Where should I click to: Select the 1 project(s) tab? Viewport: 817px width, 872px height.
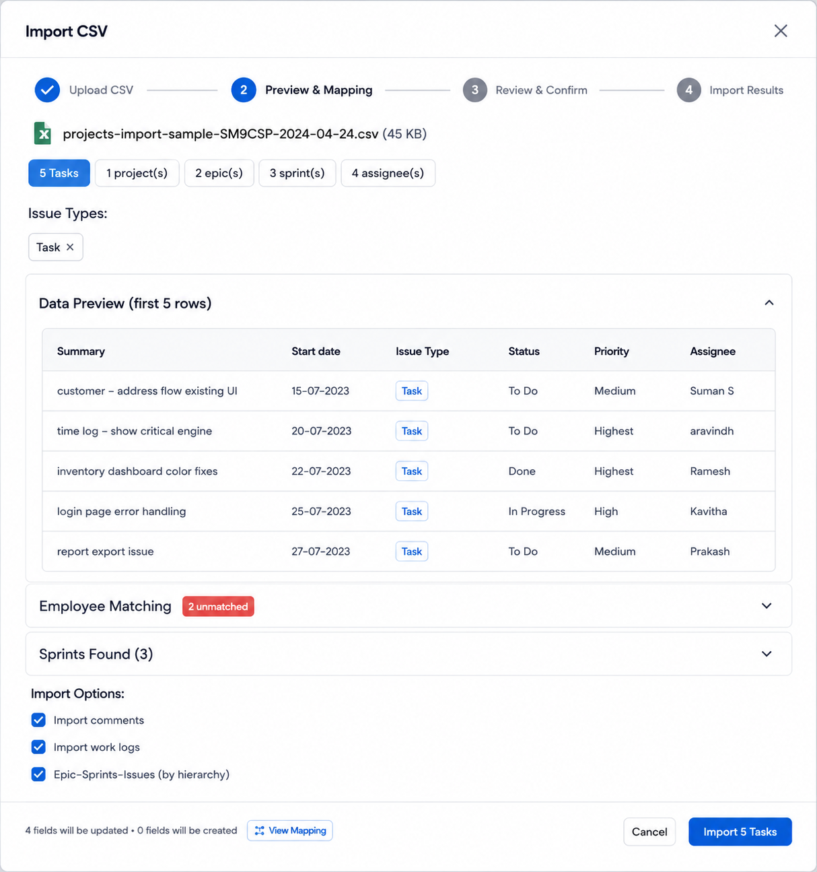(x=137, y=173)
